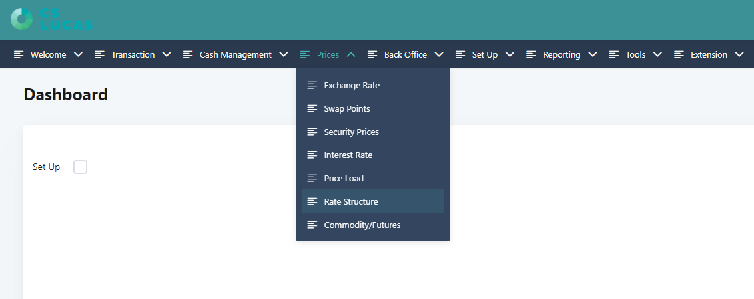This screenshot has width=754, height=299.
Task: Click the list icon beside Commodity/Futures
Action: (312, 225)
